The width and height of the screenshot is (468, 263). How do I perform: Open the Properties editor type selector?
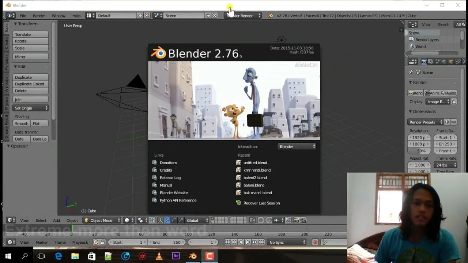click(x=413, y=62)
